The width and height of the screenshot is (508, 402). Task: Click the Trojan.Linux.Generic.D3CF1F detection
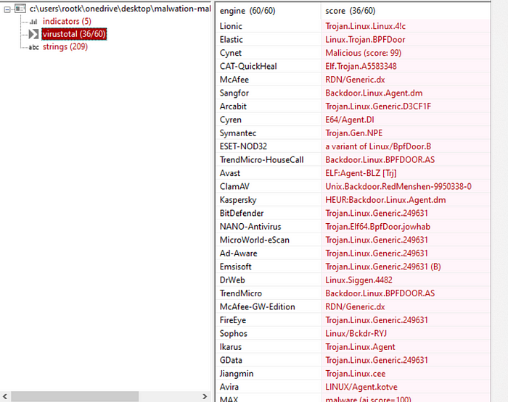click(x=378, y=106)
